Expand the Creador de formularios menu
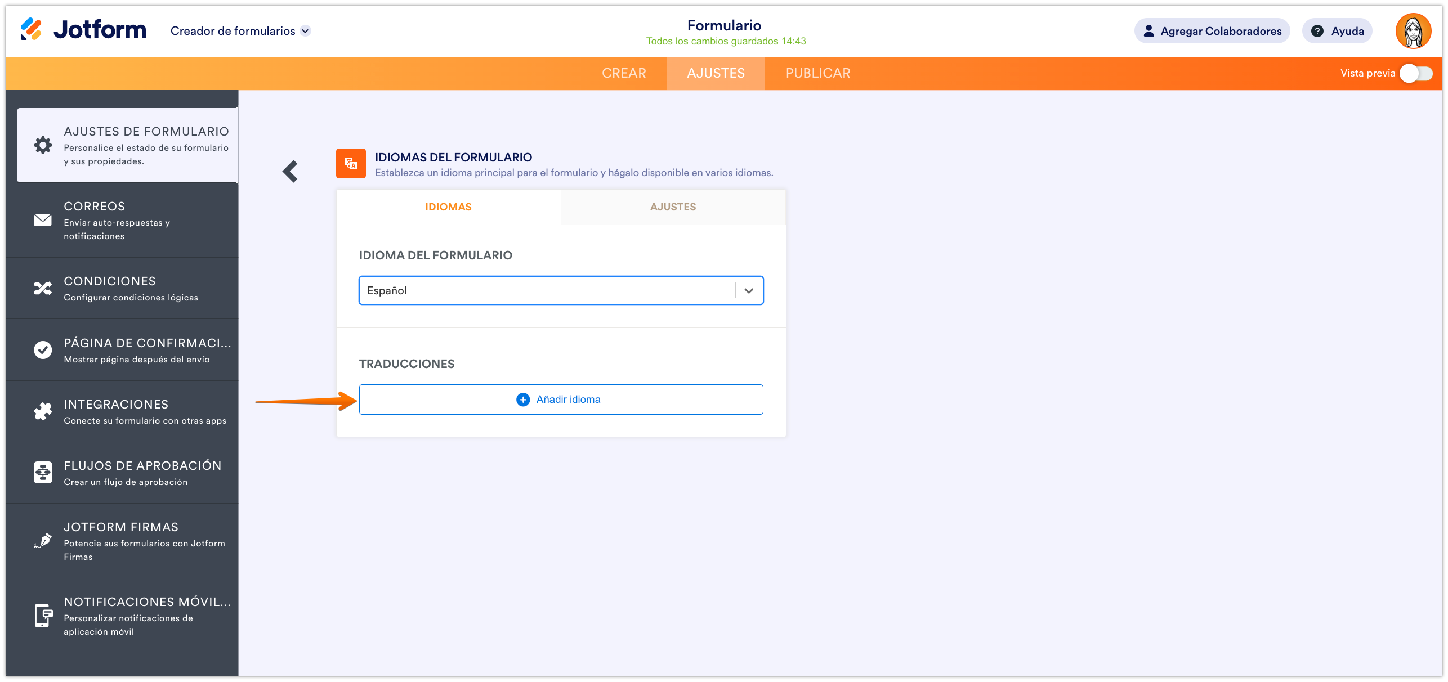 (x=305, y=31)
